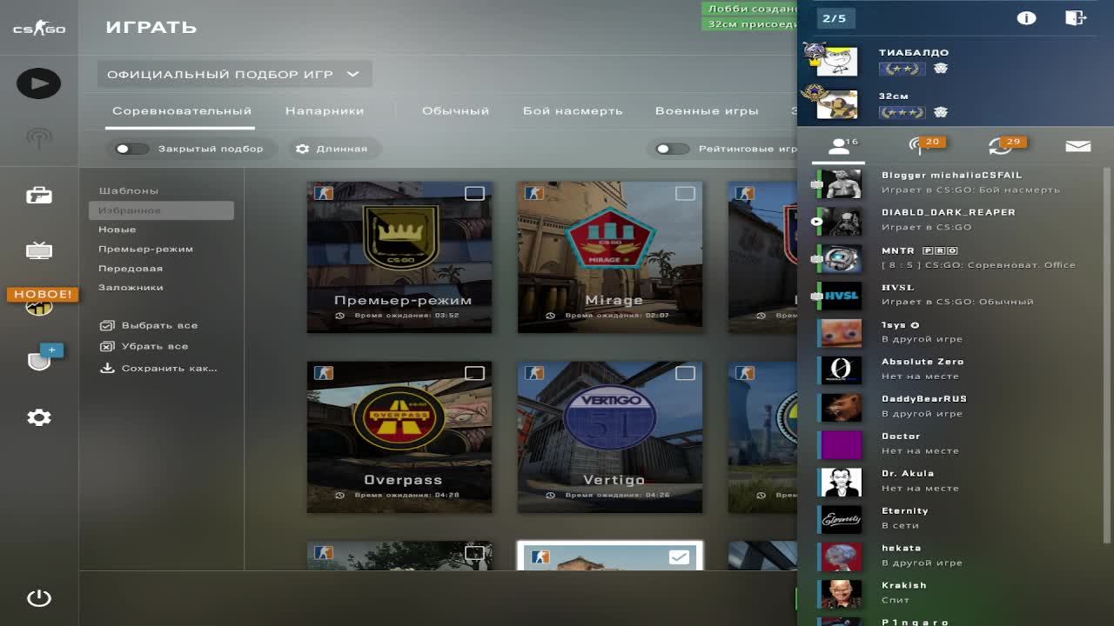The image size is (1114, 626).
Task: Toggle Закрытый подбор switch
Action: (132, 149)
